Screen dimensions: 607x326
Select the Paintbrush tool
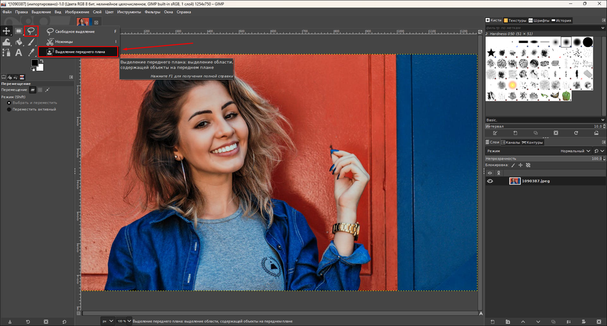(31, 42)
